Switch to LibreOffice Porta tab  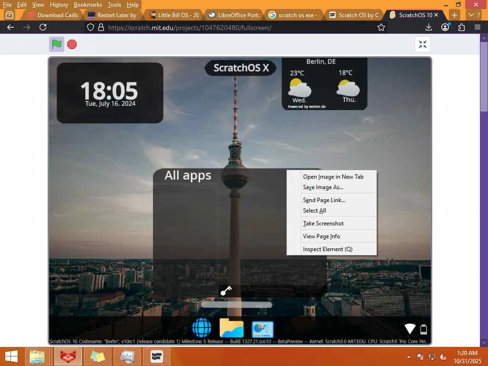pyautogui.click(x=234, y=15)
